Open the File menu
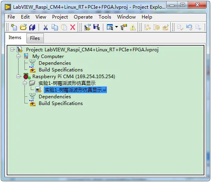211x182 pixels. coord(11,17)
